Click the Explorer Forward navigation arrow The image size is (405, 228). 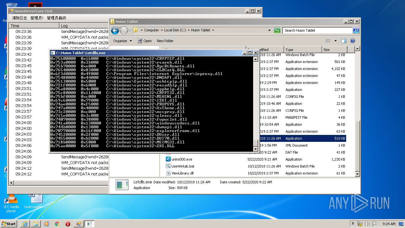tap(124, 30)
